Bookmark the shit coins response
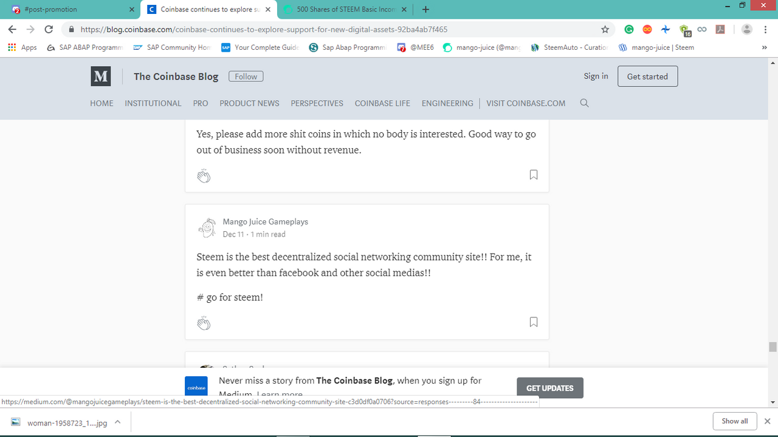This screenshot has width=778, height=437. tap(534, 175)
